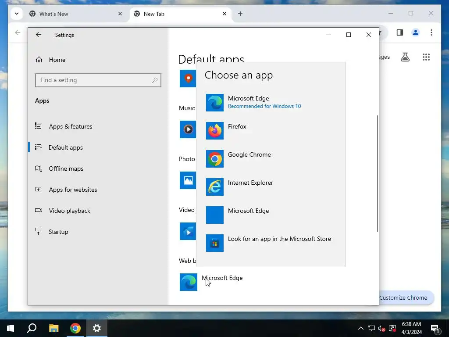This screenshot has width=449, height=337.
Task: Open Look for an app in Microsoft Store
Action: coord(271,243)
